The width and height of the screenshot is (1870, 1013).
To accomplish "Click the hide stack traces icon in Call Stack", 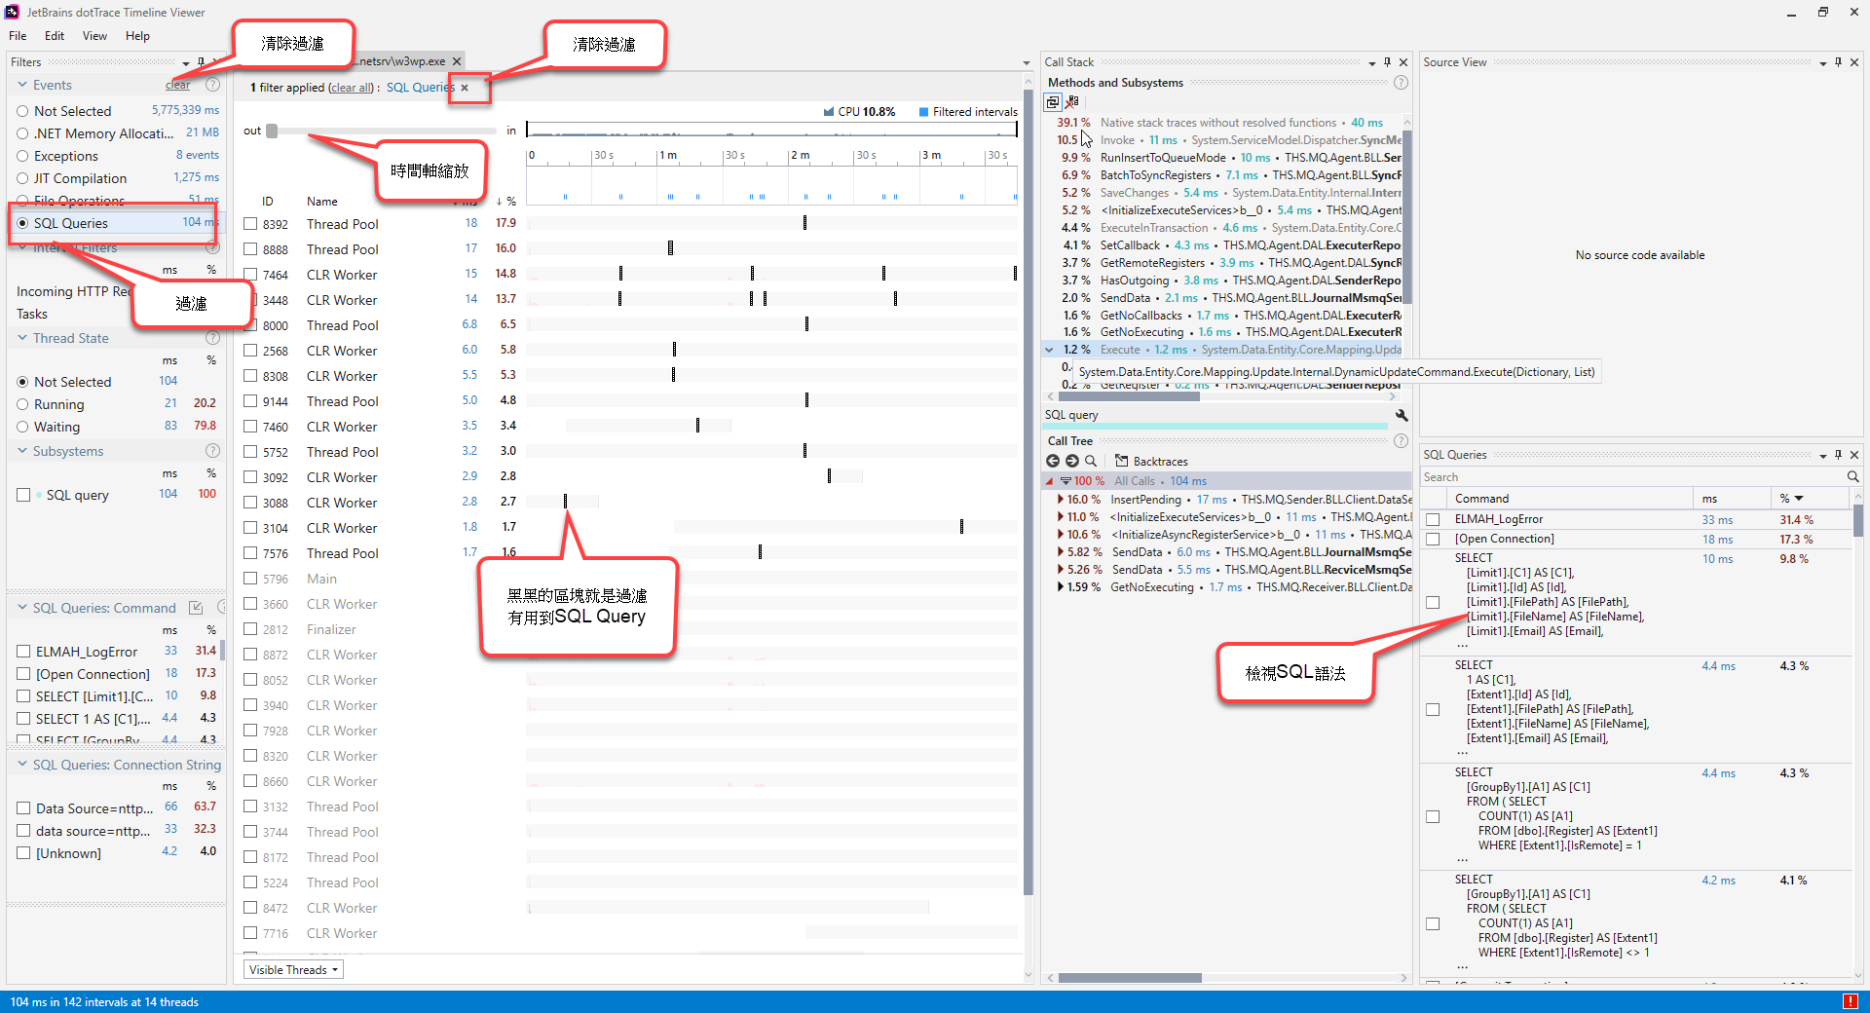I will click(x=1072, y=102).
